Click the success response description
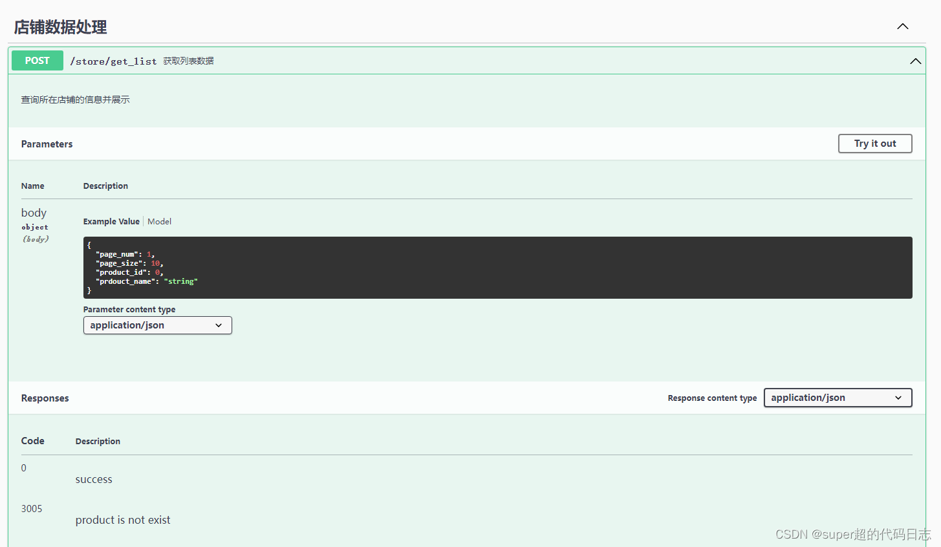 click(x=94, y=479)
